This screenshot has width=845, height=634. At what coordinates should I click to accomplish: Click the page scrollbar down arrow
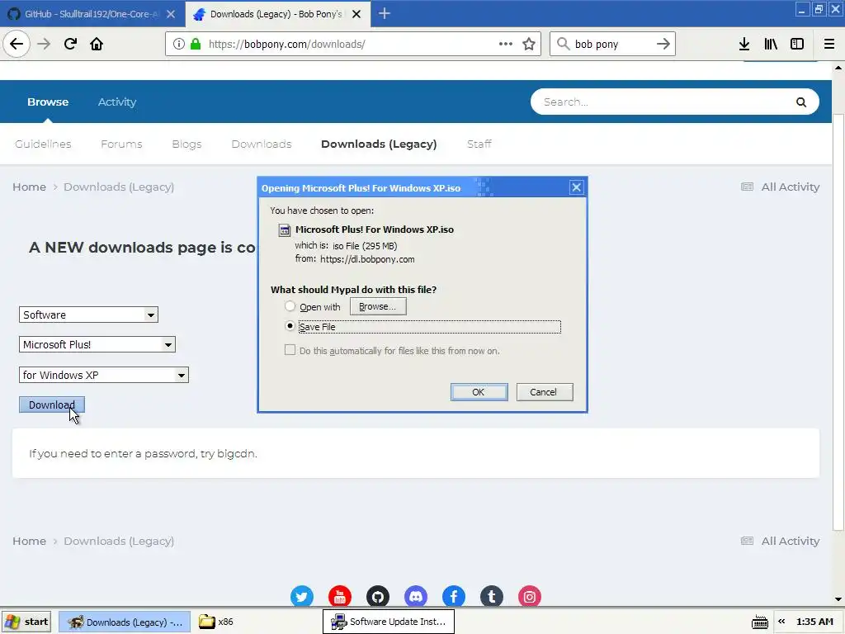pyautogui.click(x=838, y=599)
